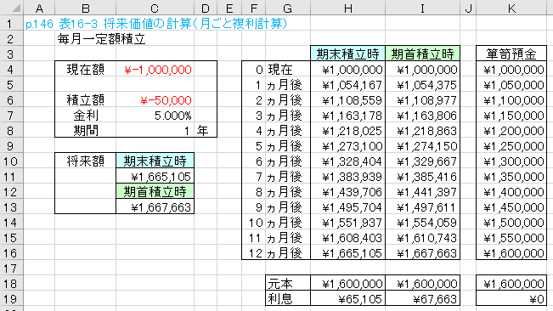Viewport: 553px width, 311px height.
Task: Select column K header
Action: click(x=511, y=8)
